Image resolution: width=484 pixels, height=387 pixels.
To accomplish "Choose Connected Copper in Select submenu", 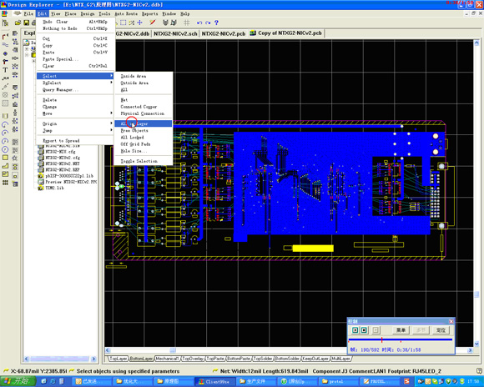I will click(x=139, y=107).
